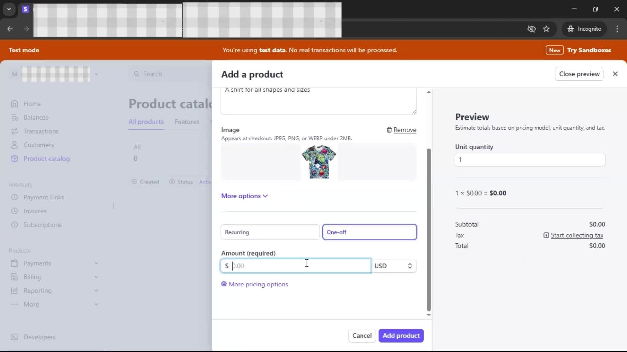Click the Add product button
The image size is (627, 352).
401,336
